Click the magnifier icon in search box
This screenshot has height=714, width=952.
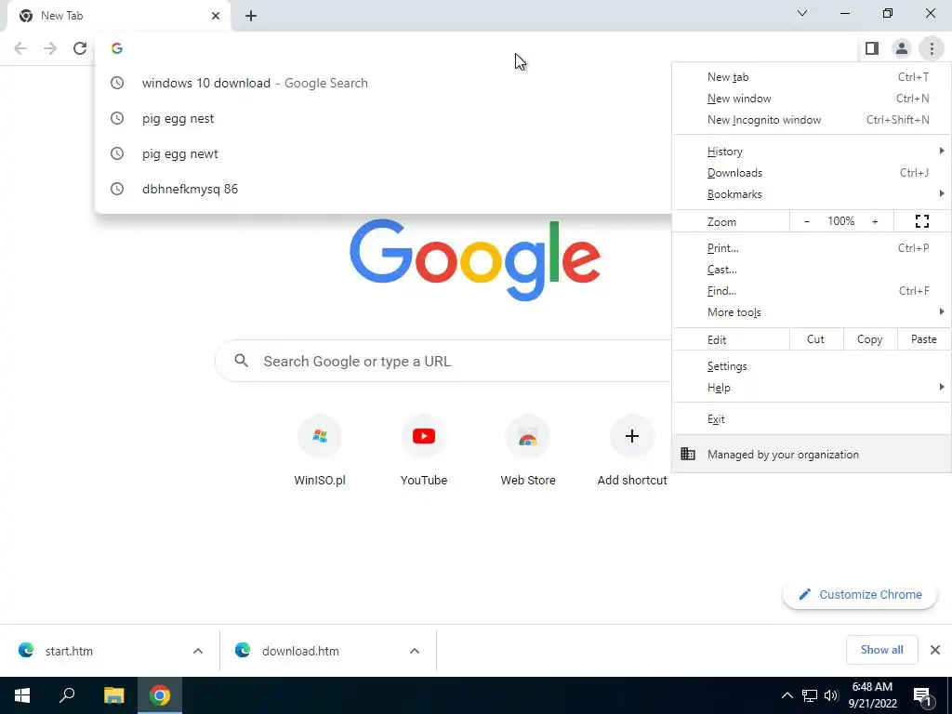(x=241, y=361)
